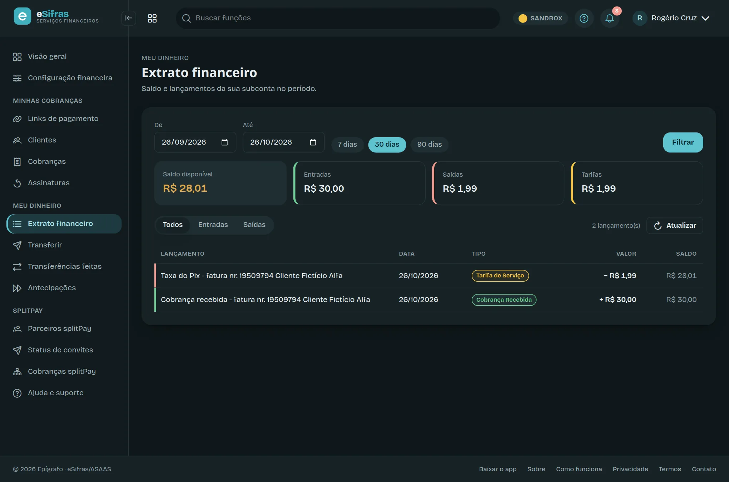The image size is (729, 482).
Task: Click the Links de pagamento link icon
Action: [x=17, y=119]
